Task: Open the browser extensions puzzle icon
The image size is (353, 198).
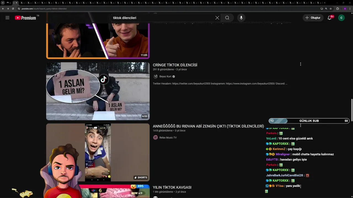Action: coord(338,9)
